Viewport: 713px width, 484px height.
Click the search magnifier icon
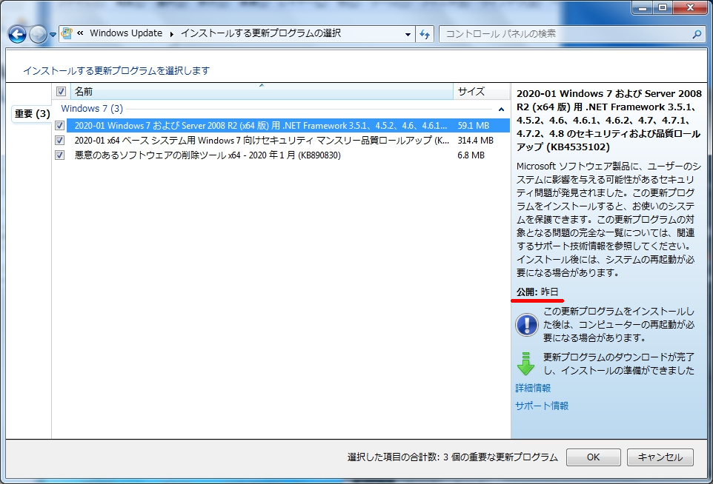(x=697, y=34)
